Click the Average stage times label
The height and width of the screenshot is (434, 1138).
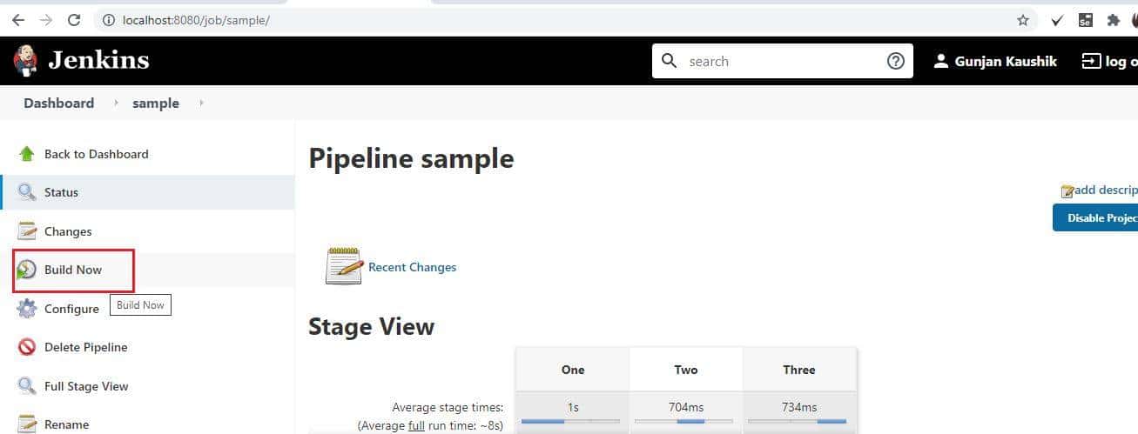coord(448,407)
